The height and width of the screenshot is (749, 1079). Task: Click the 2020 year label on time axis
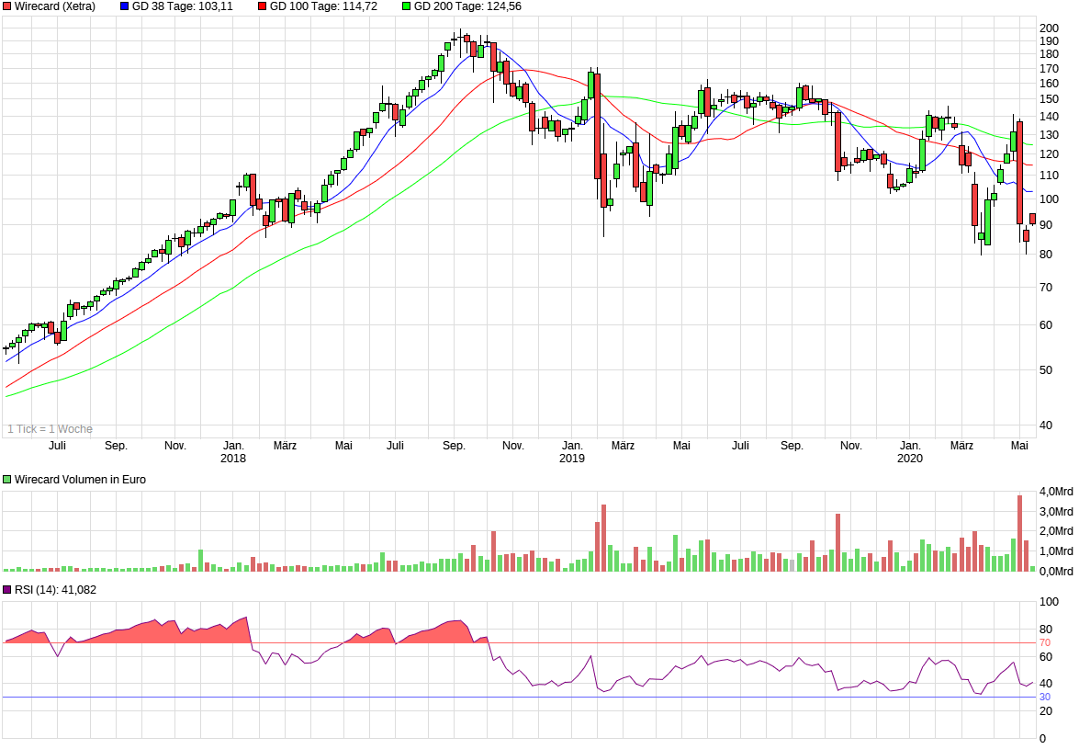910,459
